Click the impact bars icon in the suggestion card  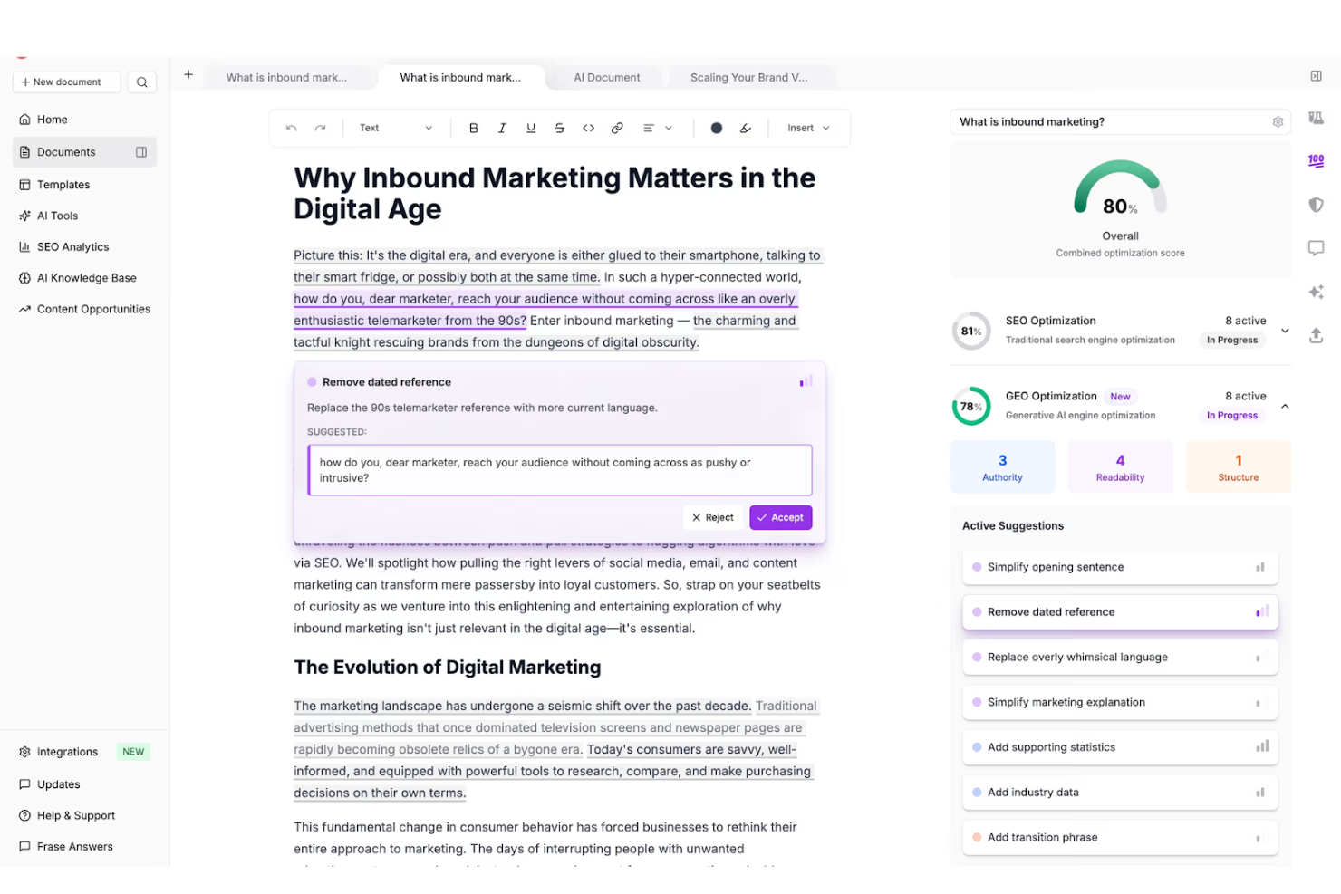(x=806, y=382)
